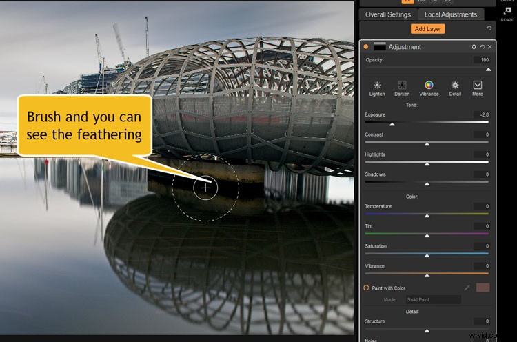Image resolution: width=517 pixels, height=342 pixels.
Task: Select the Adjustment layer mask thumbnail
Action: coord(380,47)
